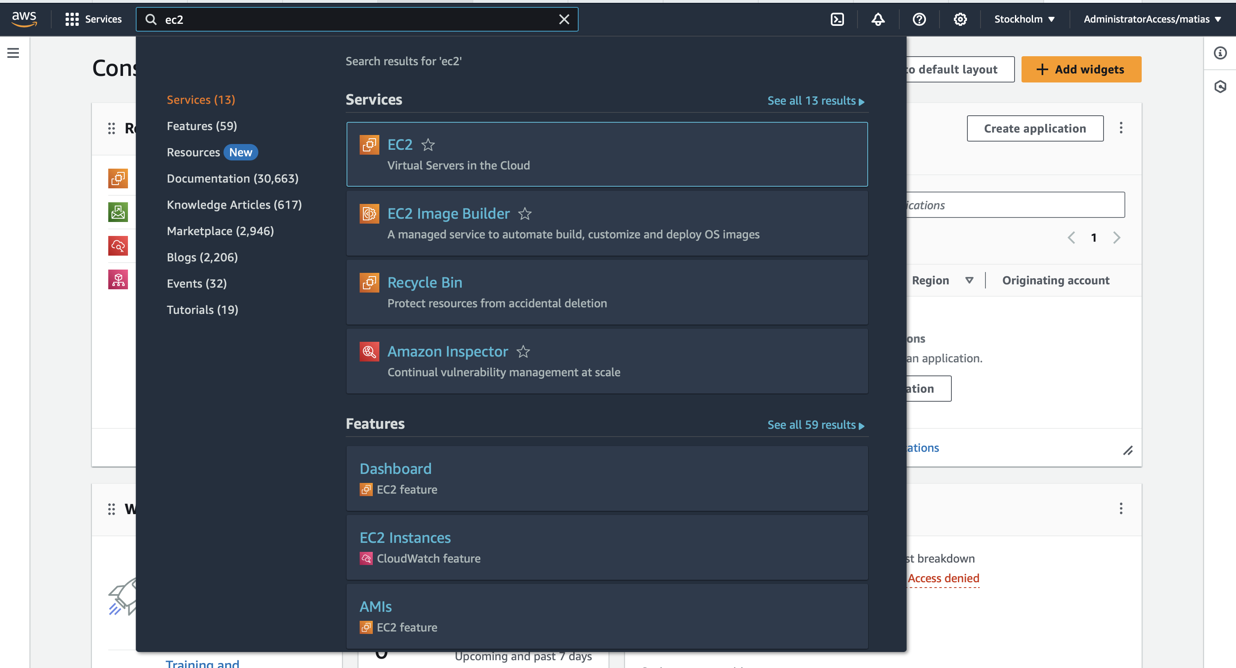Click the Add widgets button

[x=1081, y=70]
